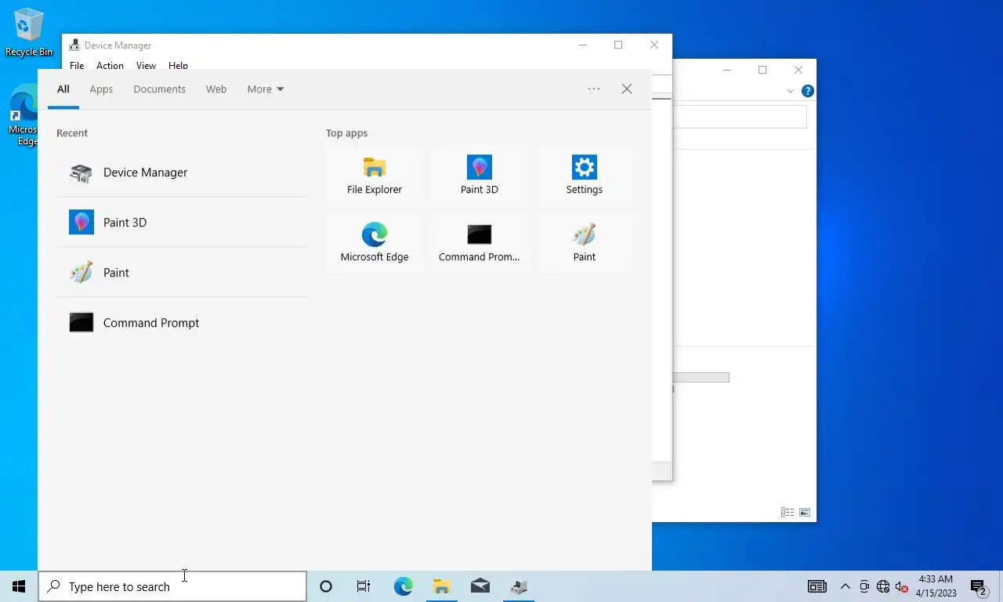1003x602 pixels.
Task: Open the View menu in Device Manager
Action: pyautogui.click(x=146, y=66)
